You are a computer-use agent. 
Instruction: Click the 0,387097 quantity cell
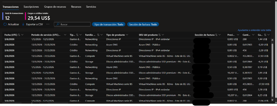(247, 67)
